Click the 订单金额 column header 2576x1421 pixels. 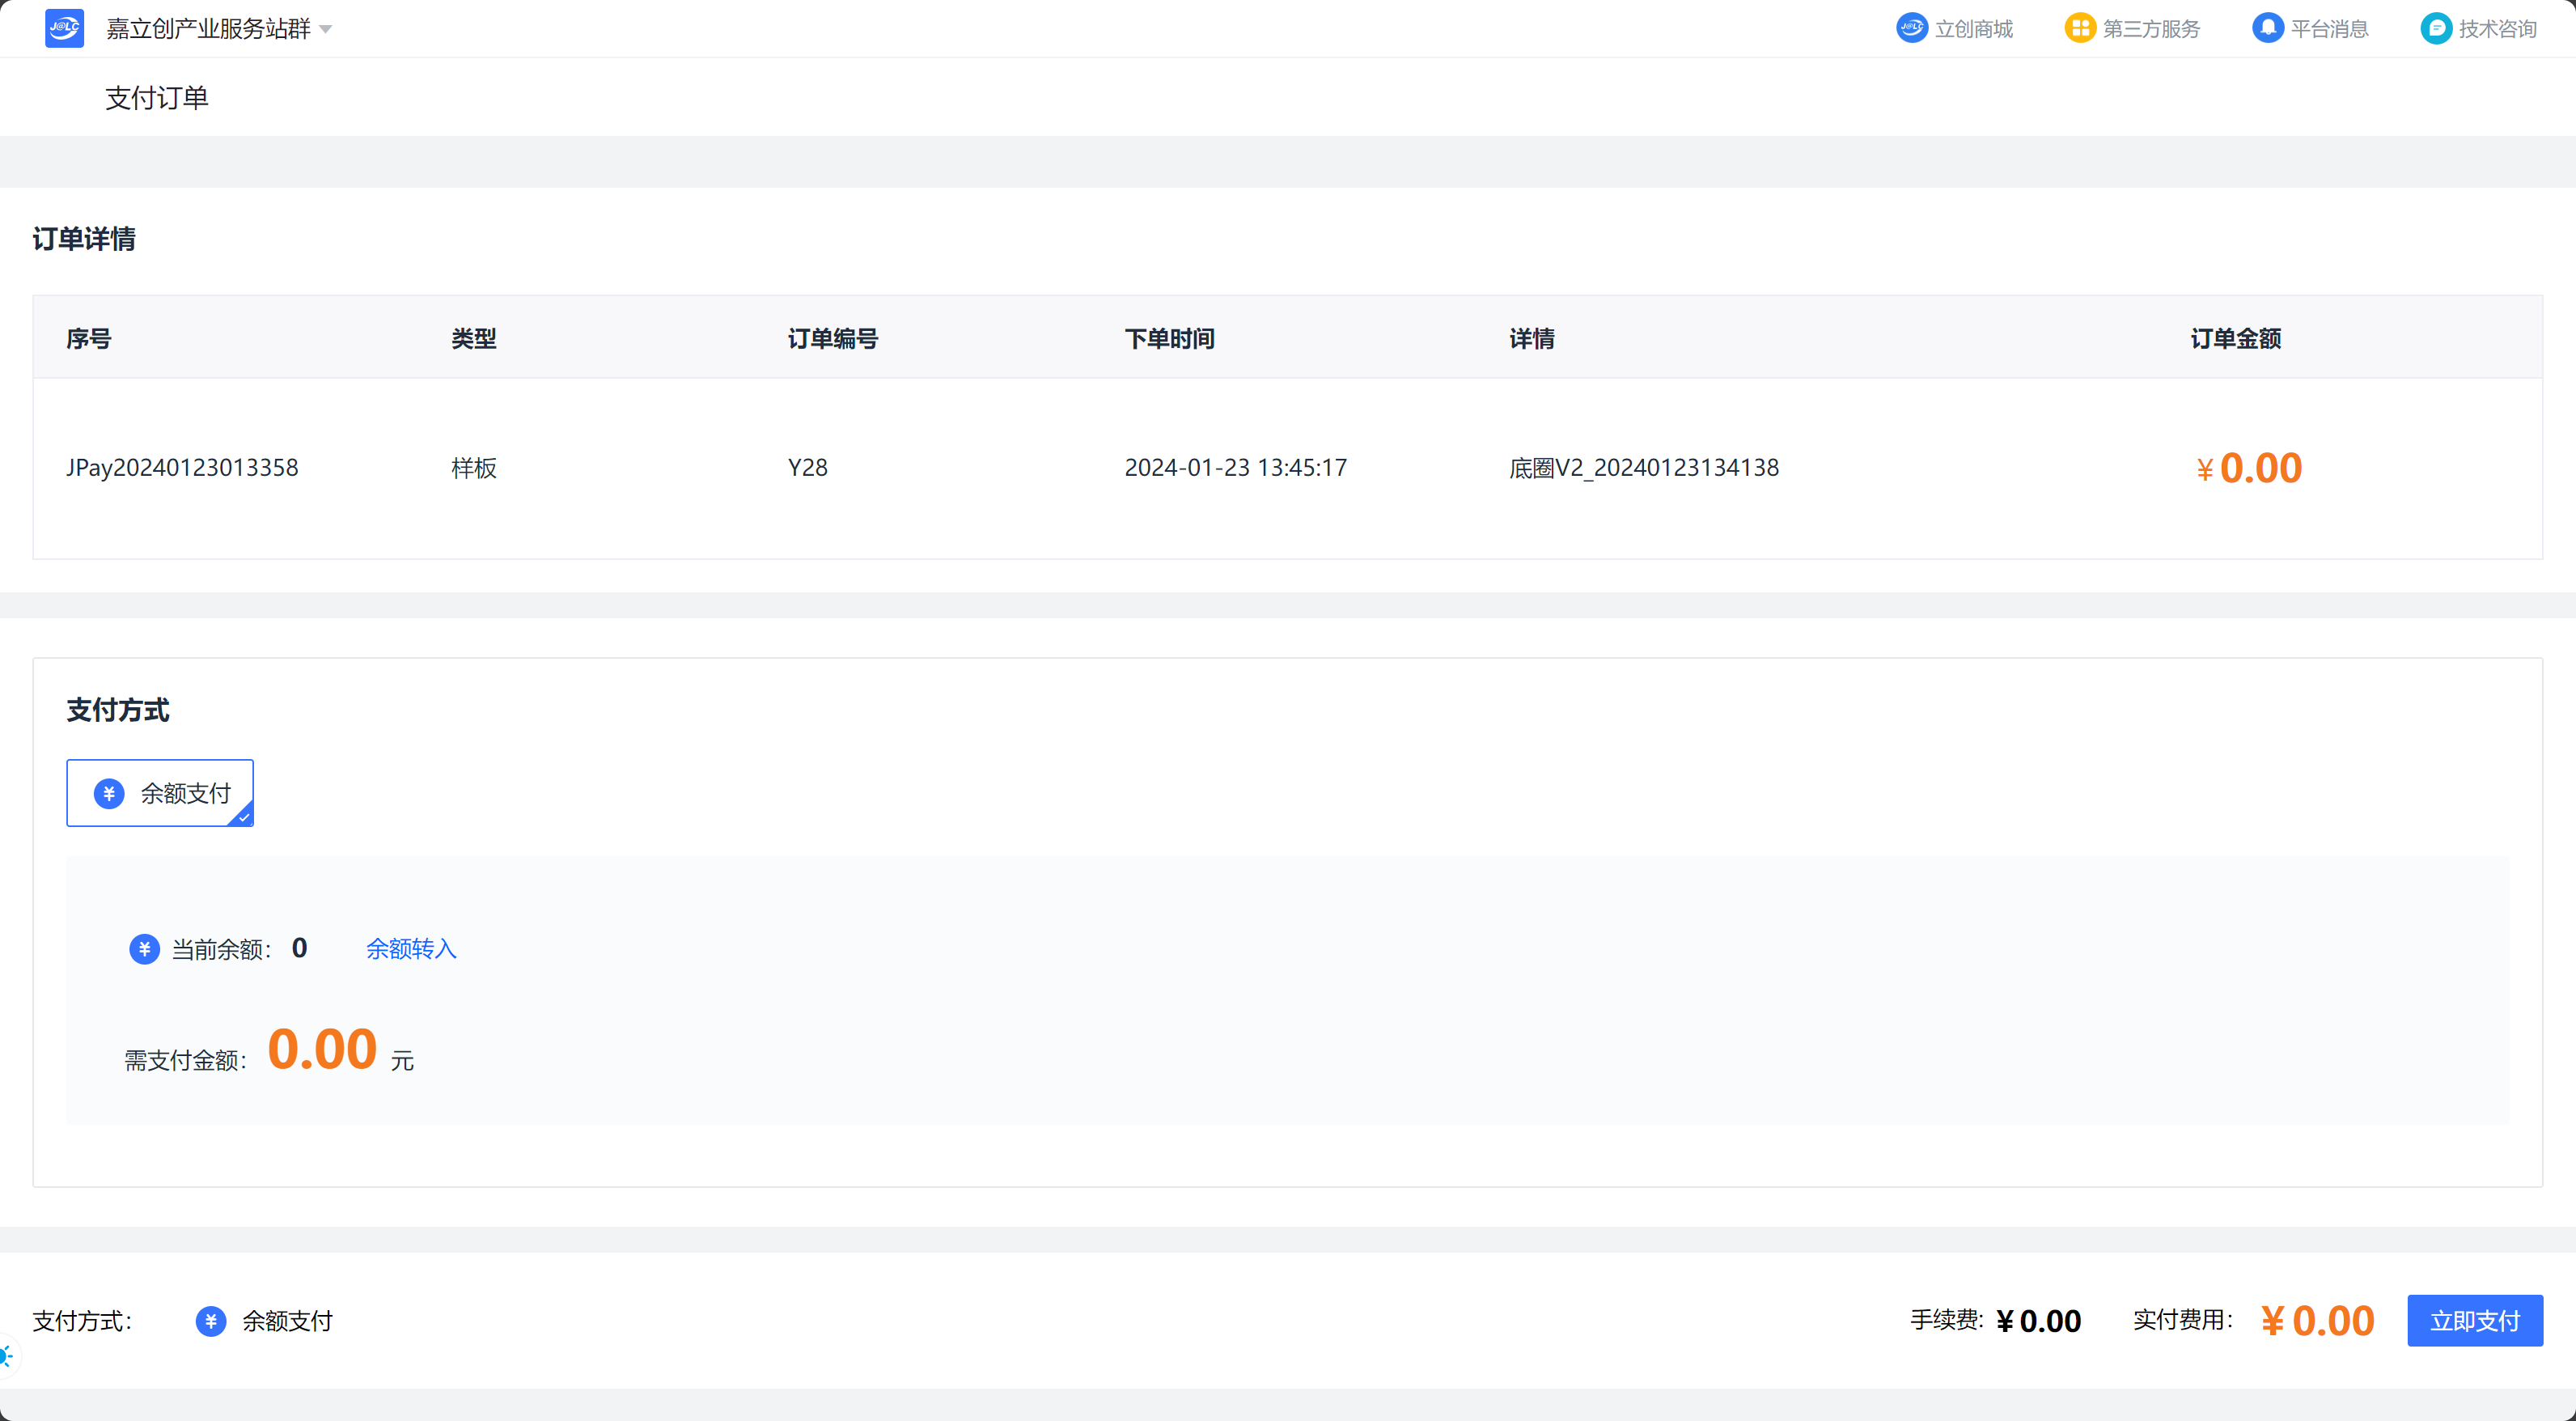[x=2235, y=339]
